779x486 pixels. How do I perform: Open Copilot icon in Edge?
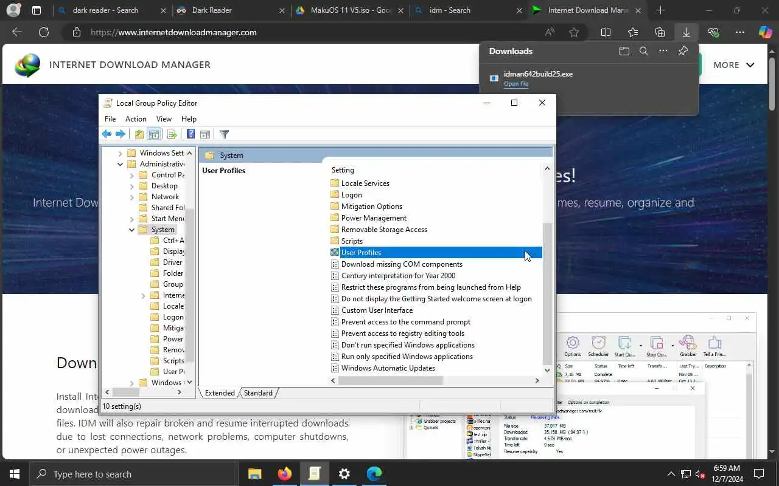766,32
